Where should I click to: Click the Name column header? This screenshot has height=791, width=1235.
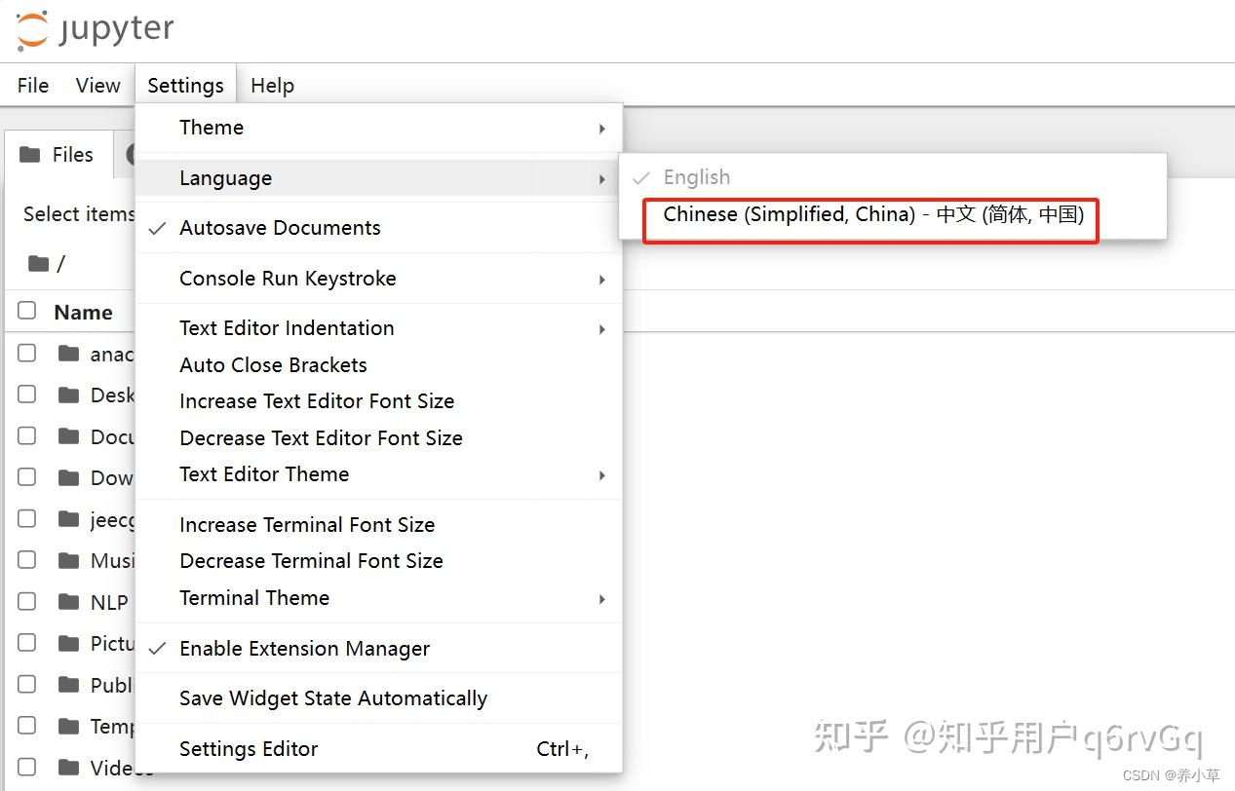click(x=83, y=311)
